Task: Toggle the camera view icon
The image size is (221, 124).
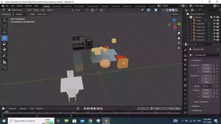Action: pos(179,43)
